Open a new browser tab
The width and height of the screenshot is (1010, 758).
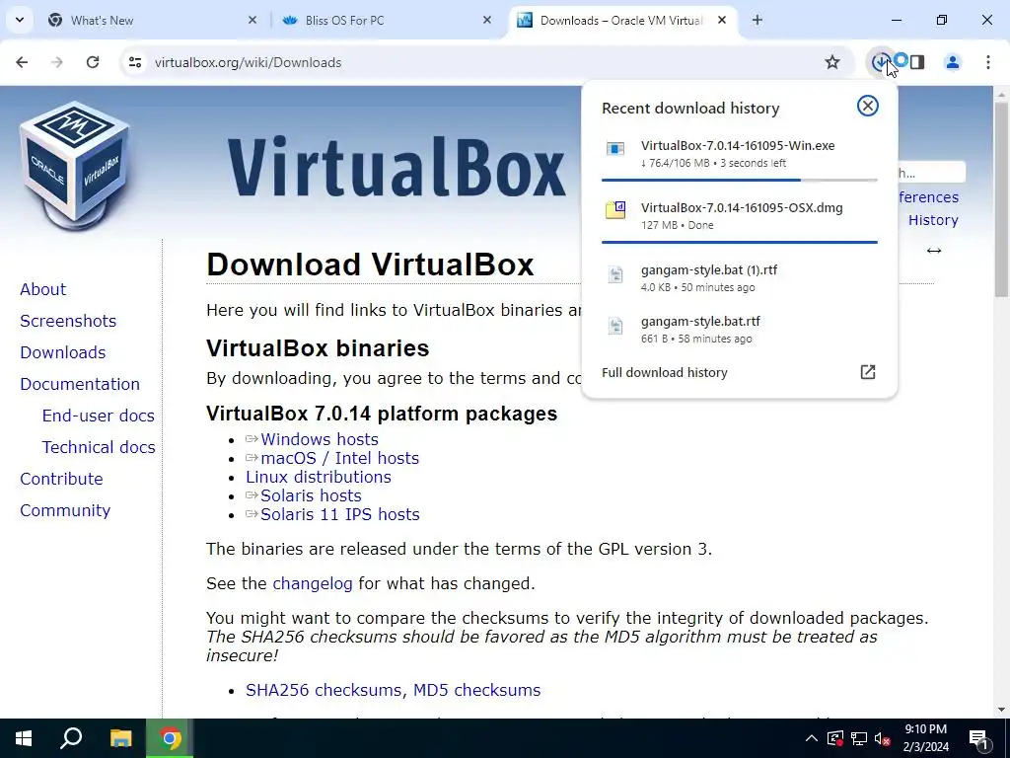pos(757,20)
